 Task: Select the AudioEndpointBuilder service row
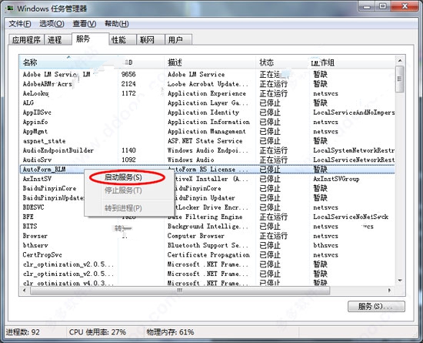(207, 150)
